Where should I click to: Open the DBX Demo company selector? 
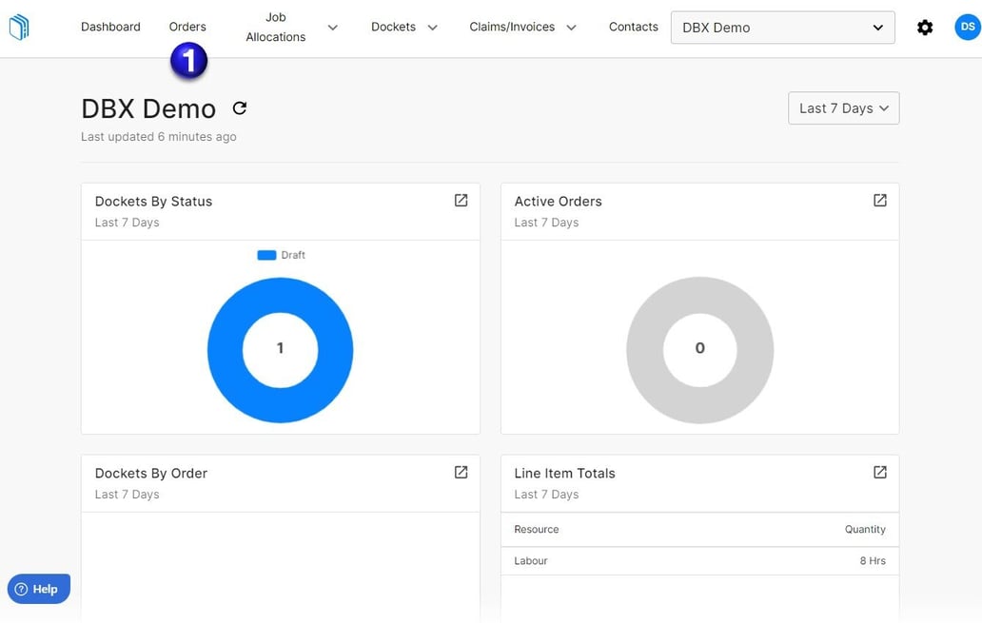tap(781, 28)
